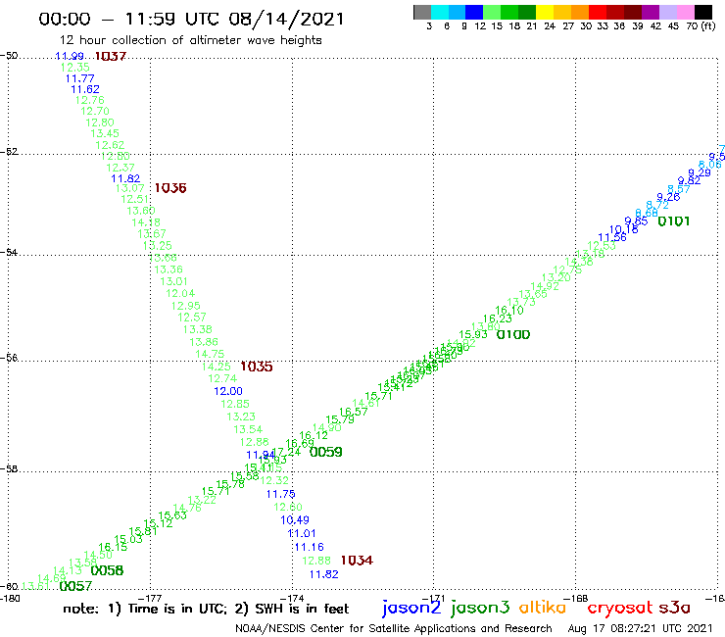Select the "s3a" legend label
The image size is (725, 637).
674,608
